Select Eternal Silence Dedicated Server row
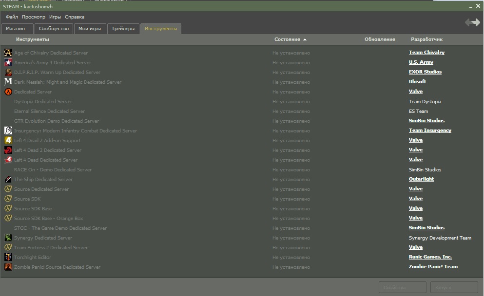Screen dimensions: 484x296 pyautogui.click(x=49, y=111)
